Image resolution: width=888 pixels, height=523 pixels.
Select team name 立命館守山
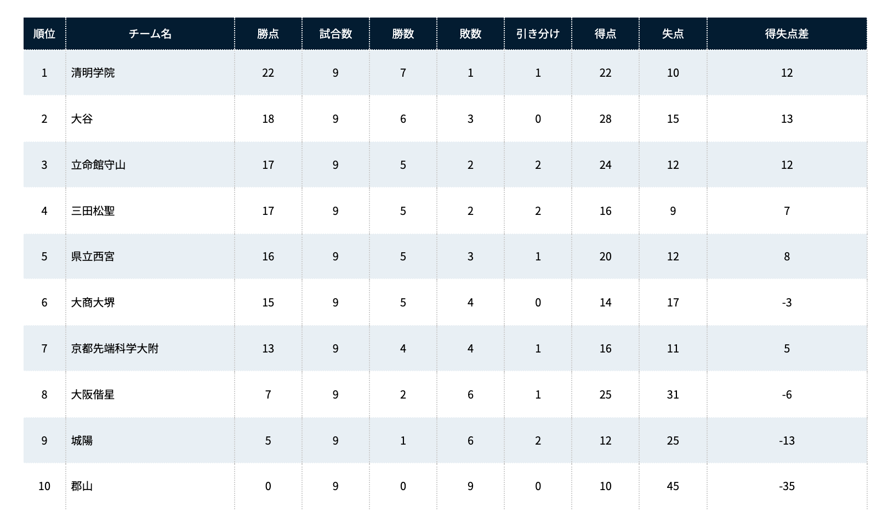pos(99,165)
